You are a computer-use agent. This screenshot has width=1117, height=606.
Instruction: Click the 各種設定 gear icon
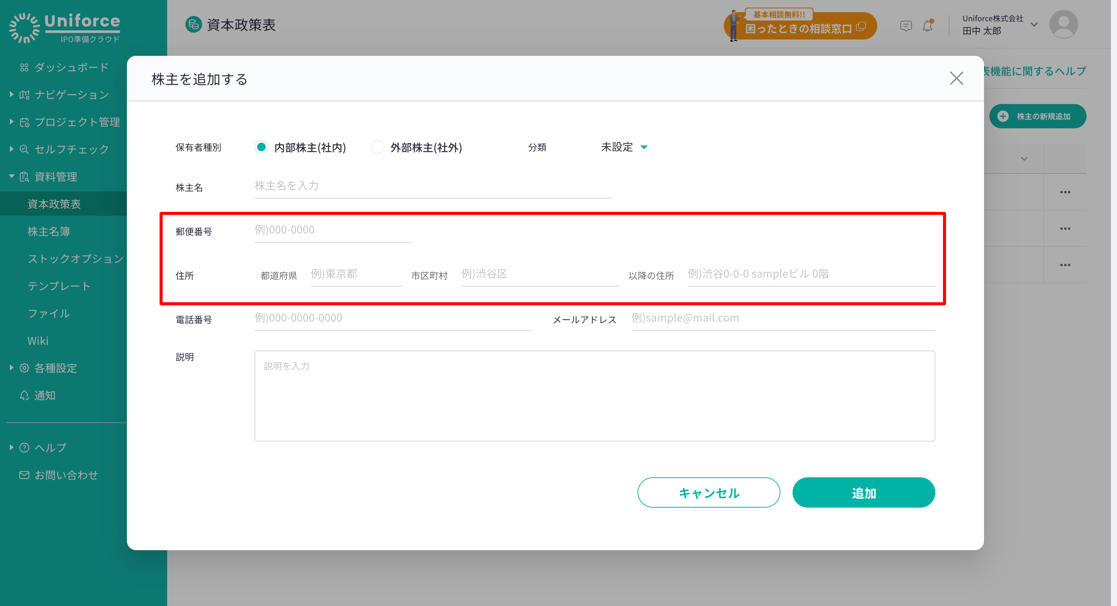(24, 368)
